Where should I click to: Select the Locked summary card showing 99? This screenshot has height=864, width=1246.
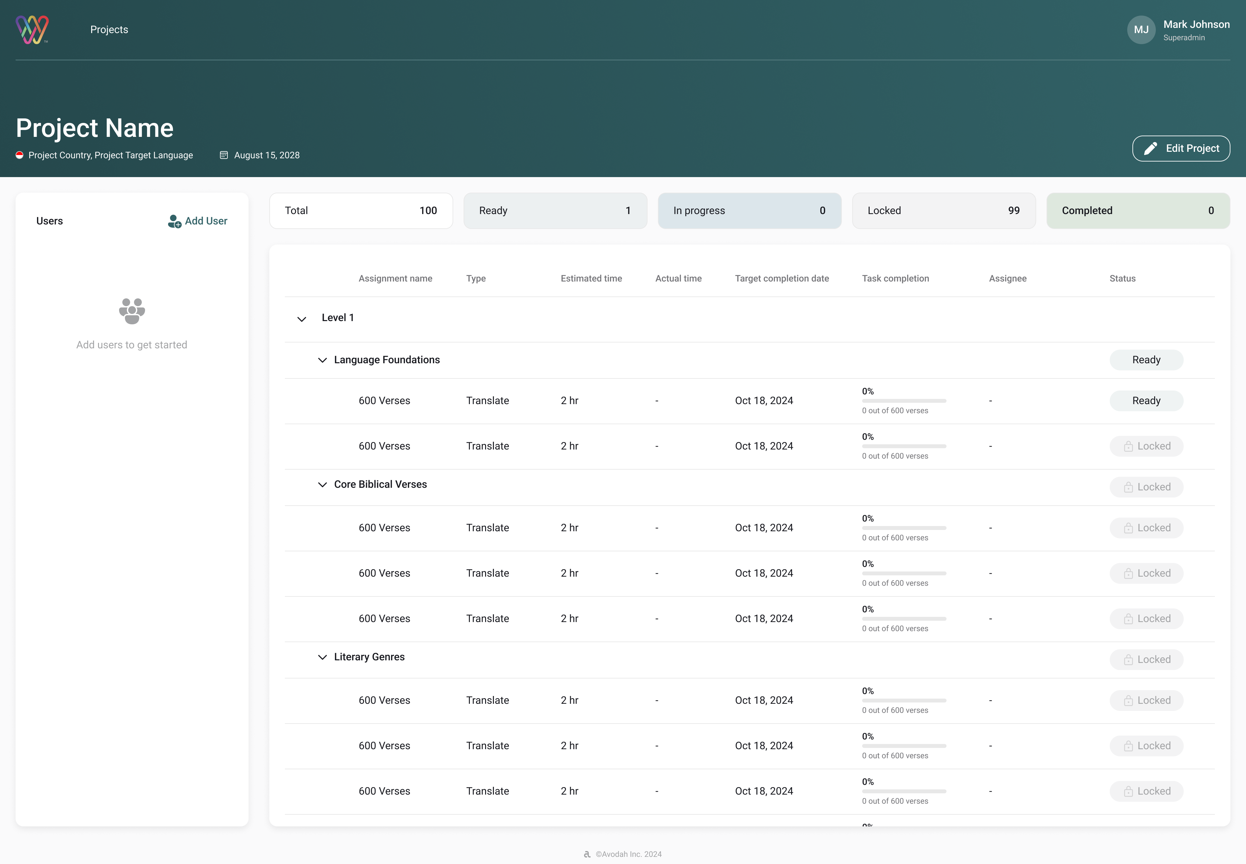[944, 210]
